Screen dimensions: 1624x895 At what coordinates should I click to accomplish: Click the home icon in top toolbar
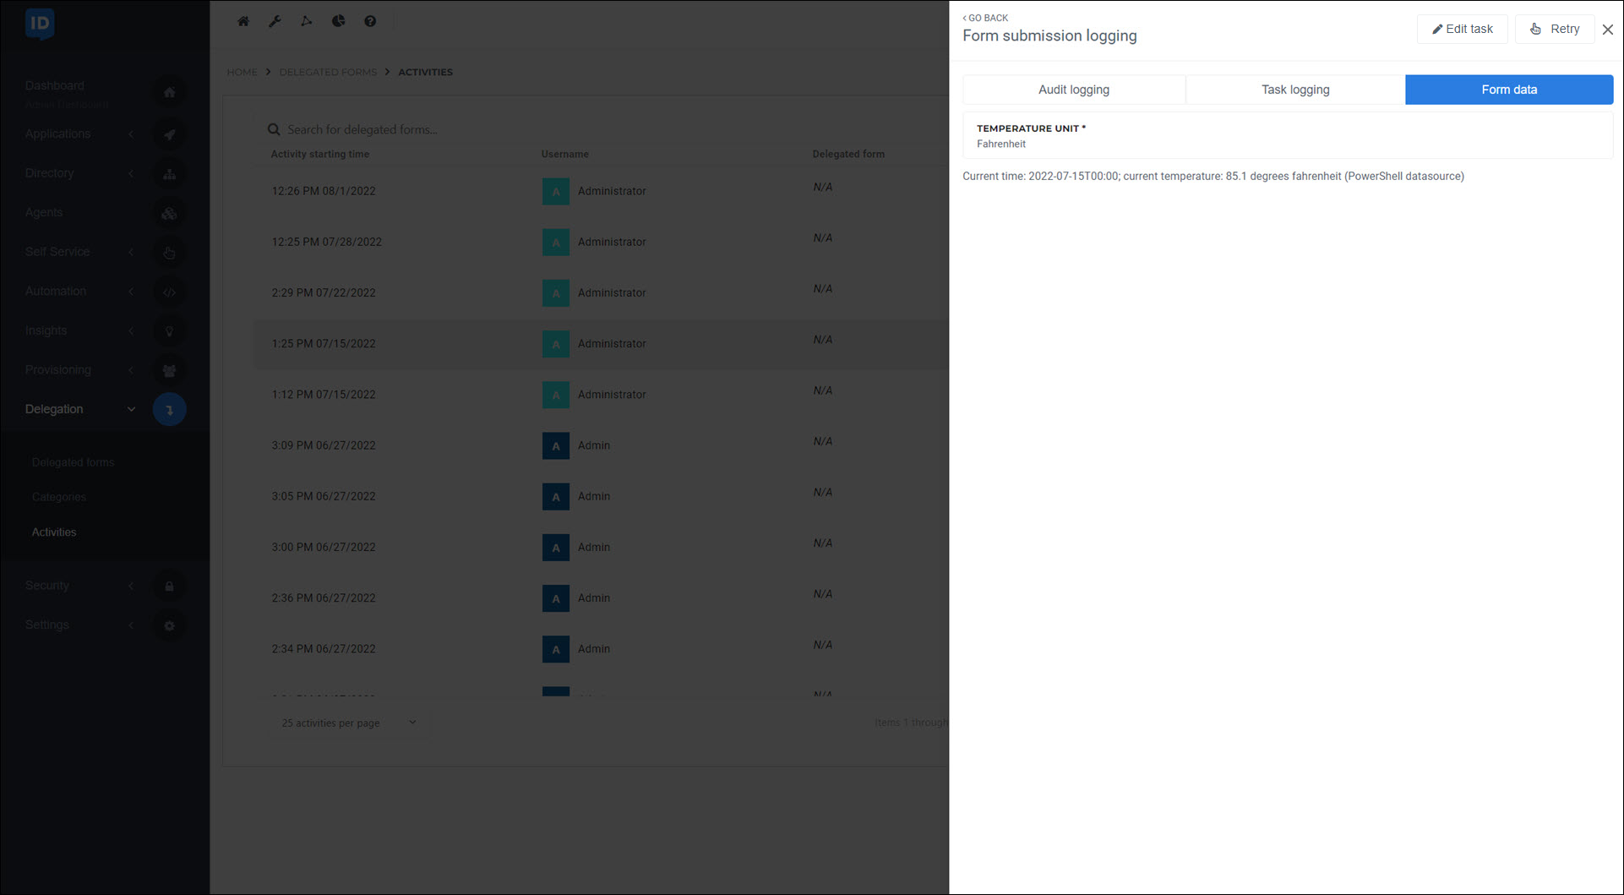point(243,21)
